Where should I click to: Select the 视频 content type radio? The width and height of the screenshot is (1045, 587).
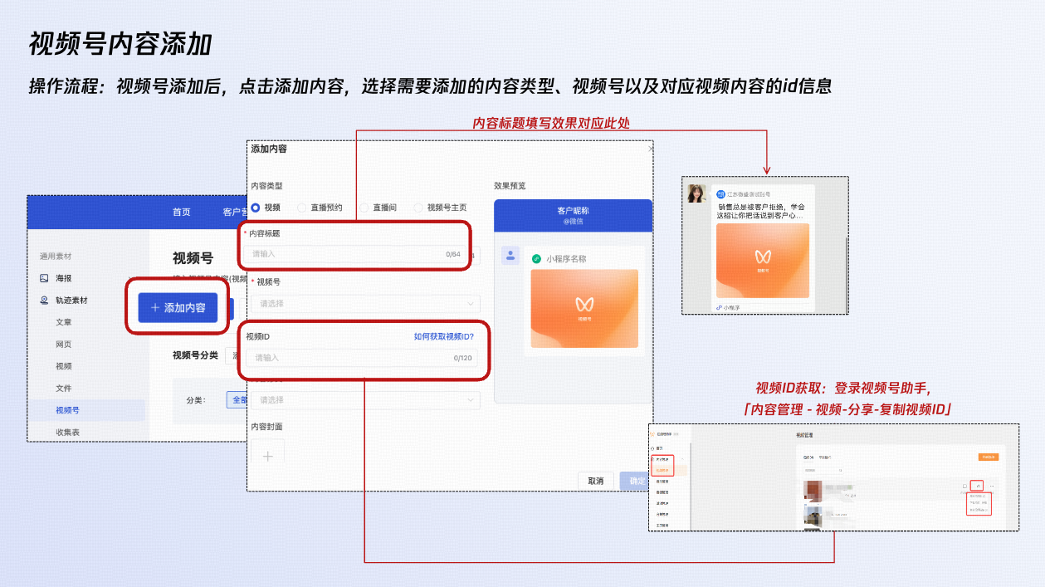256,208
